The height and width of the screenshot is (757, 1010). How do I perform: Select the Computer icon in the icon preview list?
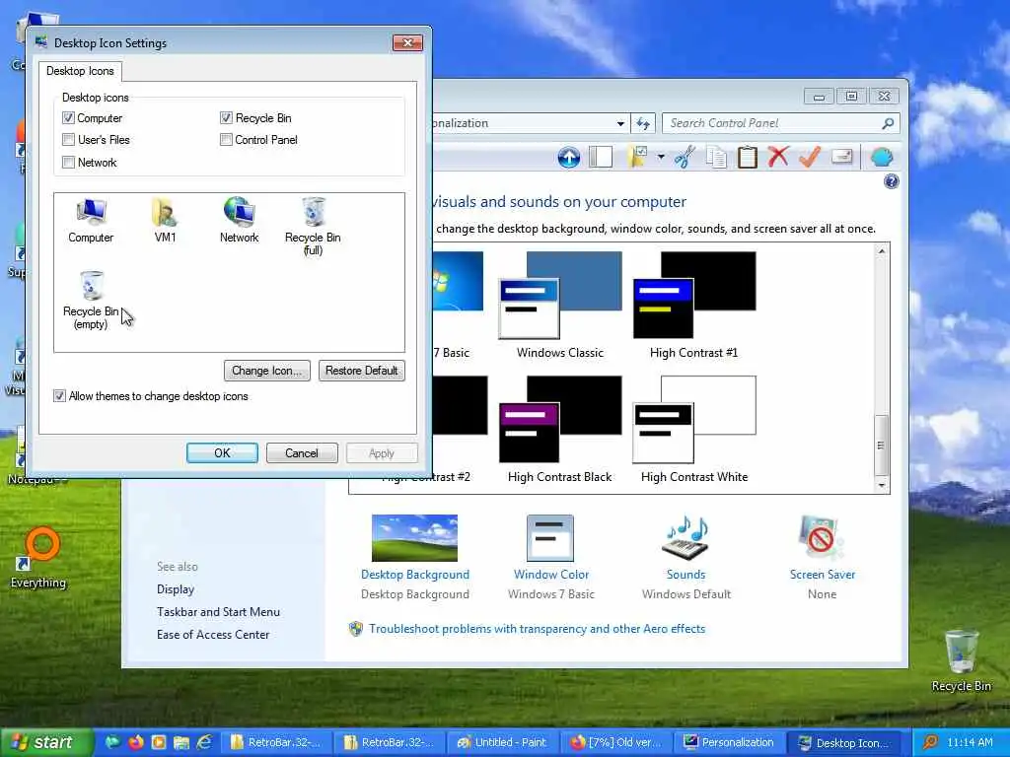(x=91, y=220)
